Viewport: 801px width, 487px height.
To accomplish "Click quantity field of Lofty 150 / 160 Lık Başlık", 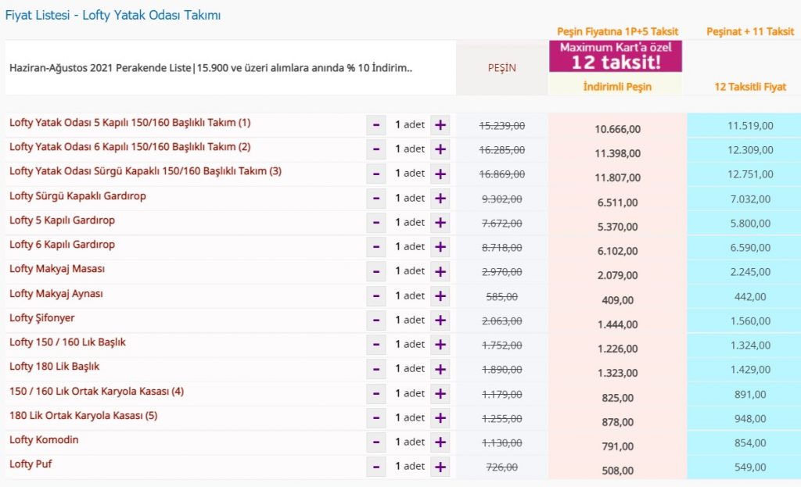I will pyautogui.click(x=408, y=345).
